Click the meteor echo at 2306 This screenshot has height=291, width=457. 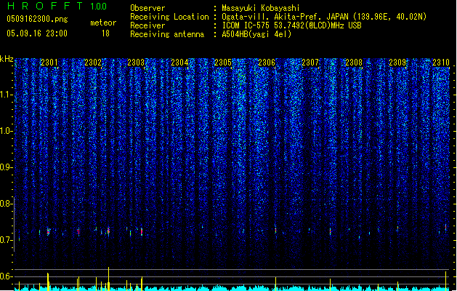click(x=275, y=230)
